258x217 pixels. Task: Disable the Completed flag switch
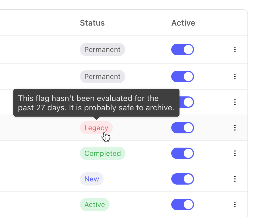point(182,153)
